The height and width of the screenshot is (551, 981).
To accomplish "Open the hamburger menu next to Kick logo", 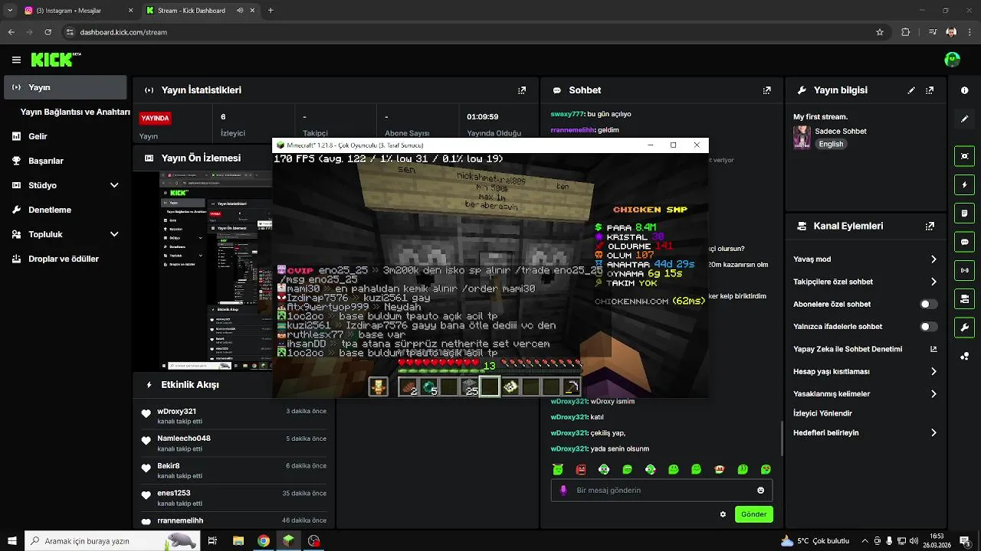I will pyautogui.click(x=16, y=60).
